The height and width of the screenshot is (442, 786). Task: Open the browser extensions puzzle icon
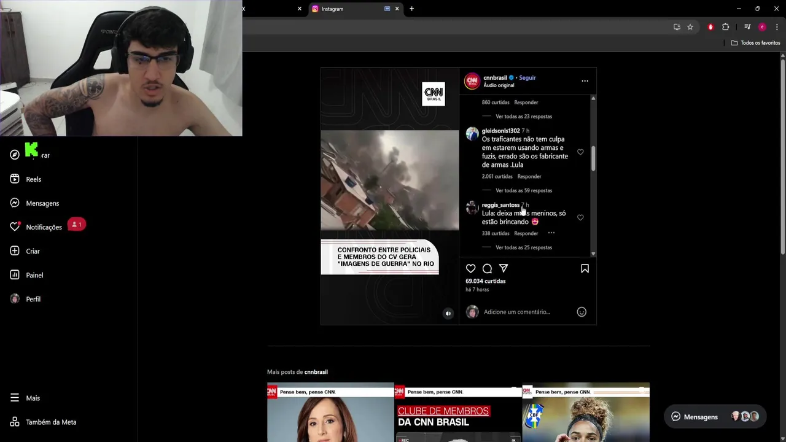click(x=725, y=27)
